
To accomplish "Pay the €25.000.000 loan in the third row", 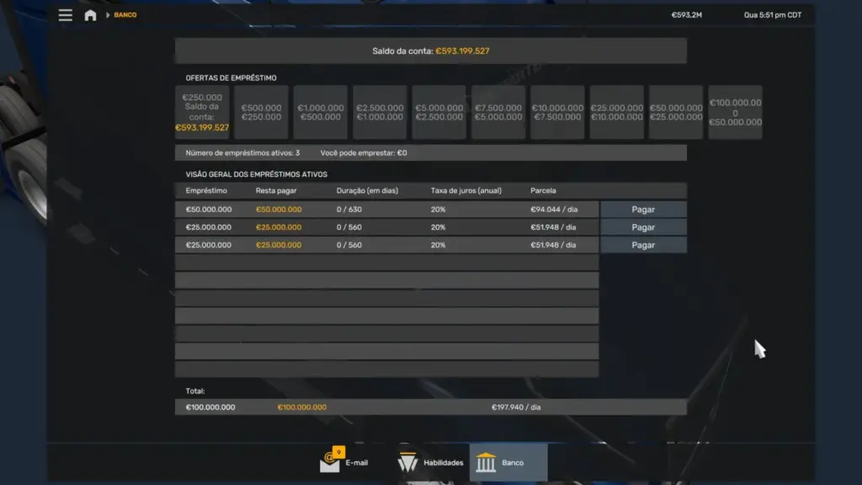I will (x=643, y=245).
